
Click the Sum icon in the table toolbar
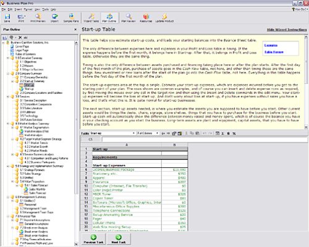(x=222, y=133)
